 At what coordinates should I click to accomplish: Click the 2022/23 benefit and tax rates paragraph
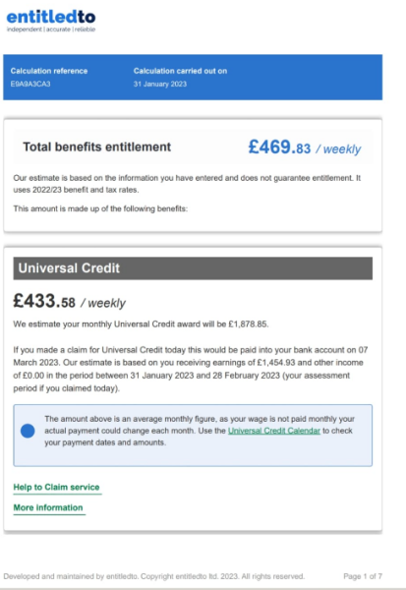187,184
